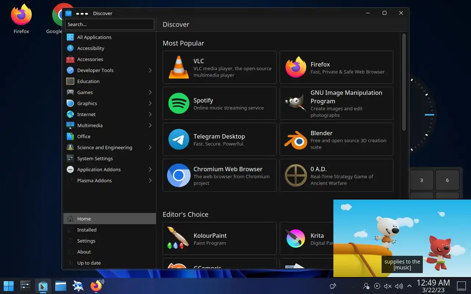Open the Up to date page

[110, 263]
